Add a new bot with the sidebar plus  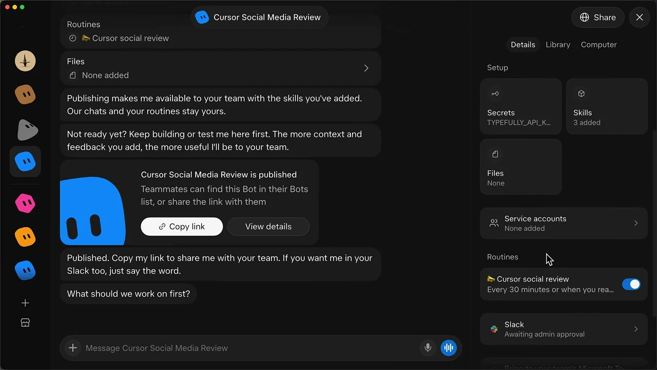[25, 303]
